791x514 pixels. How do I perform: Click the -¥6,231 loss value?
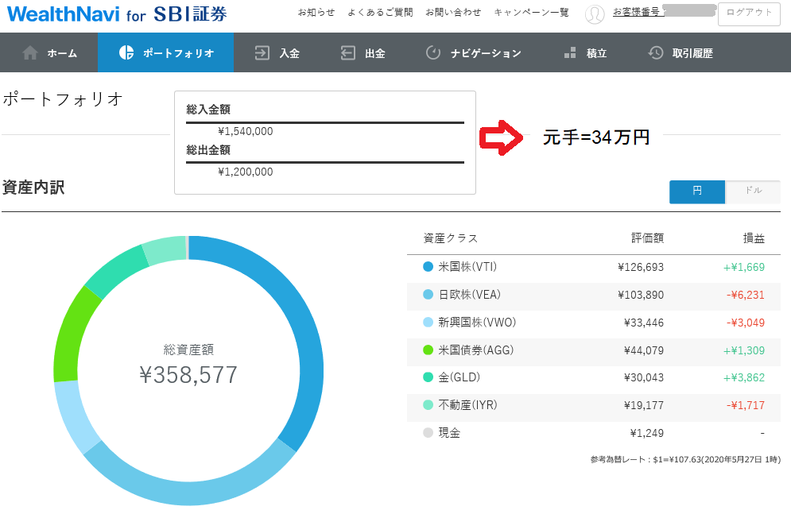coord(746,295)
